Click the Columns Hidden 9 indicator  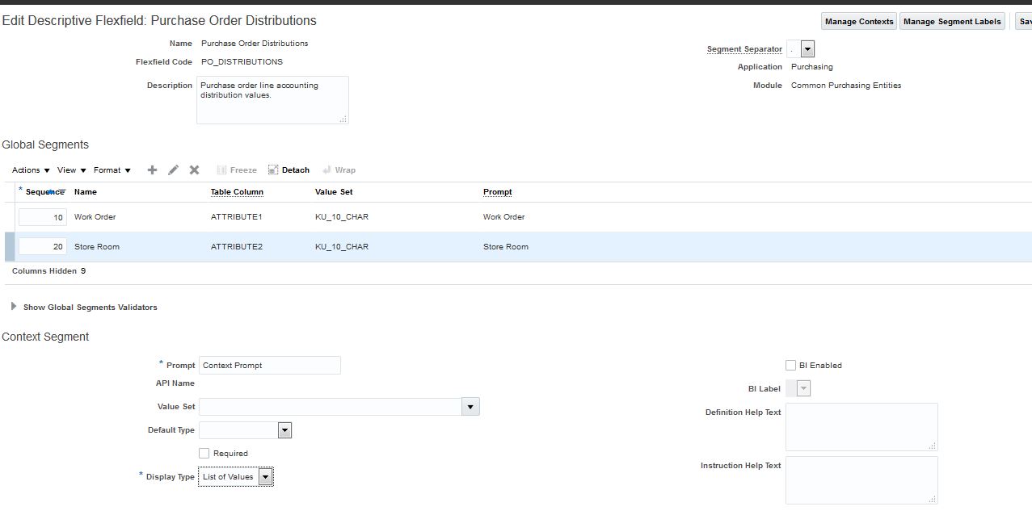click(48, 271)
